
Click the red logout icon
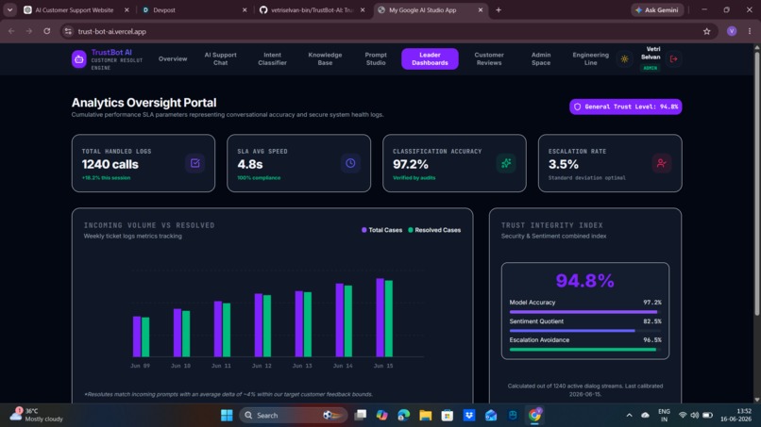point(673,58)
